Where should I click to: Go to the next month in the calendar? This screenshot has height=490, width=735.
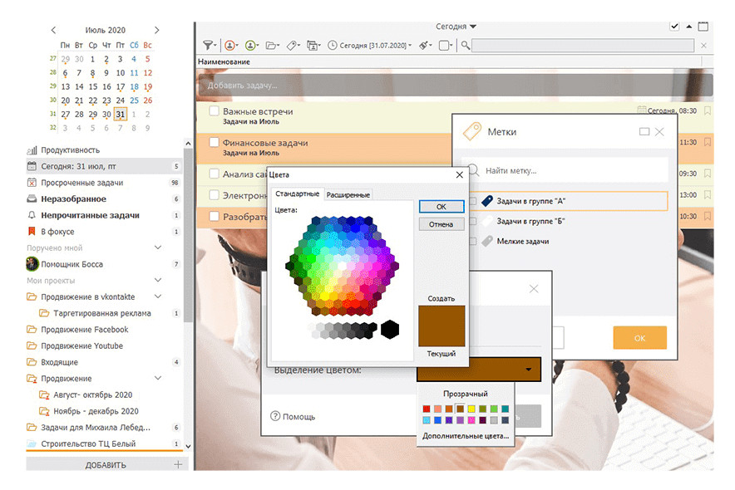(x=157, y=30)
